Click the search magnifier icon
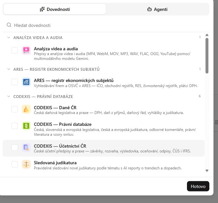The width and height of the screenshot is (218, 203). (x=9, y=25)
